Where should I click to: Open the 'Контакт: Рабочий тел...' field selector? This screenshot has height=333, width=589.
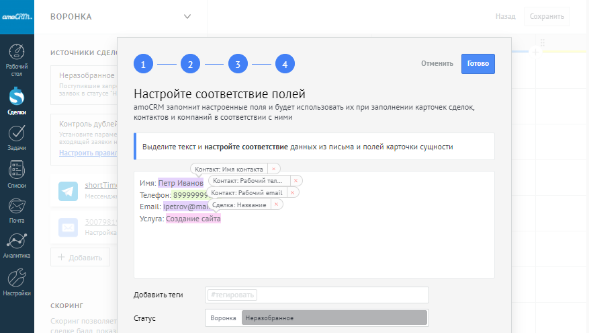pyautogui.click(x=249, y=181)
